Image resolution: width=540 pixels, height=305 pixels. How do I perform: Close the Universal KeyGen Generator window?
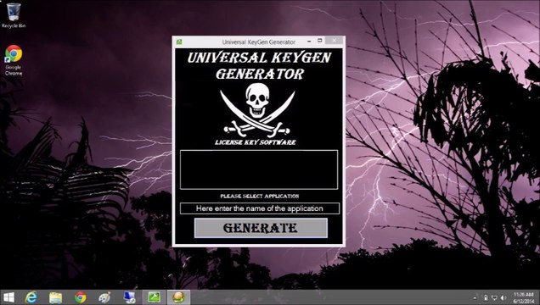tap(334, 41)
